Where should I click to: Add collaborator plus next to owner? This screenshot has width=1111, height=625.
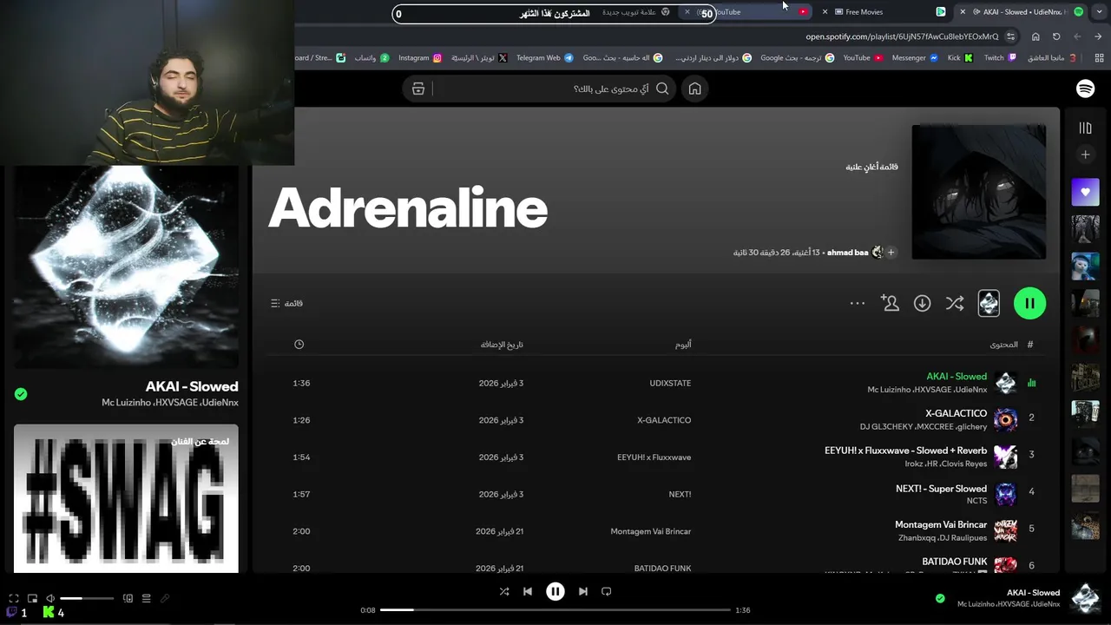pyautogui.click(x=891, y=253)
